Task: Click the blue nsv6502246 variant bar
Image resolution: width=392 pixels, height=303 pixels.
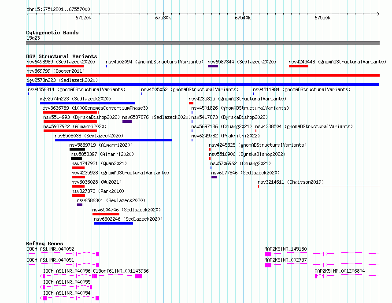Action: coord(114,223)
